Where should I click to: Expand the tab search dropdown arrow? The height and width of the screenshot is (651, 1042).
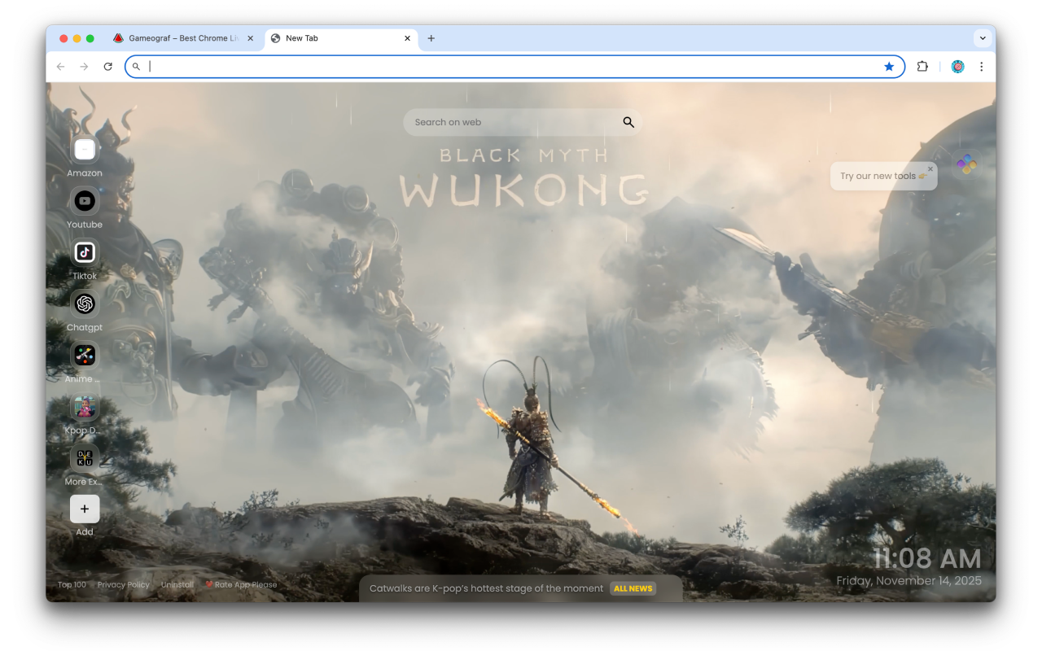[x=983, y=38]
